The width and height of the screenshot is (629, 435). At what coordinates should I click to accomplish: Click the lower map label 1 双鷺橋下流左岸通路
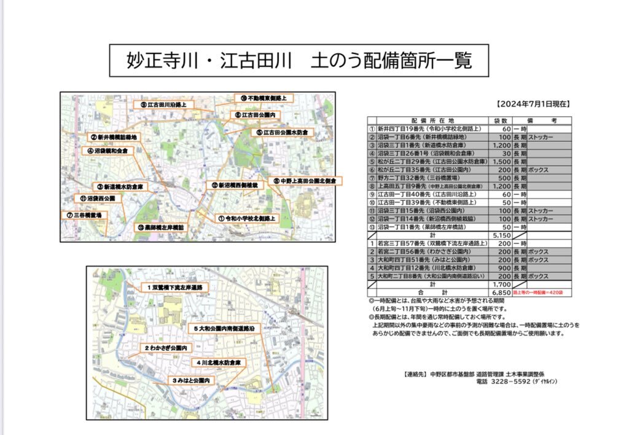[x=174, y=288]
